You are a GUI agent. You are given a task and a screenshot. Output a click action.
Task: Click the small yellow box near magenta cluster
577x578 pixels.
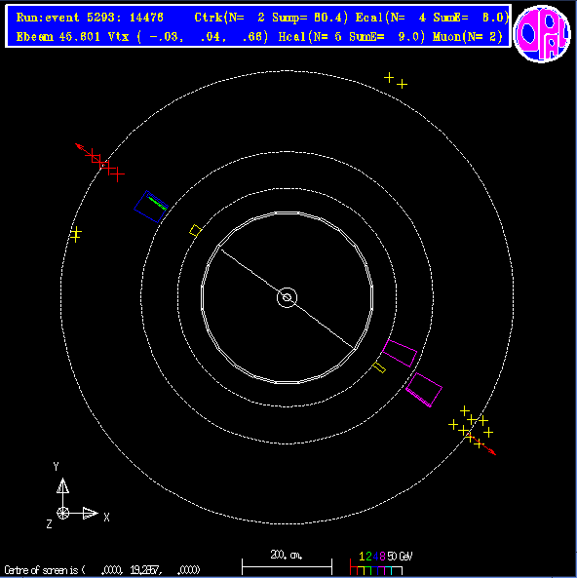coord(379,367)
